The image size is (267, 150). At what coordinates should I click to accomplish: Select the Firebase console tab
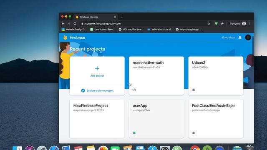96,17
